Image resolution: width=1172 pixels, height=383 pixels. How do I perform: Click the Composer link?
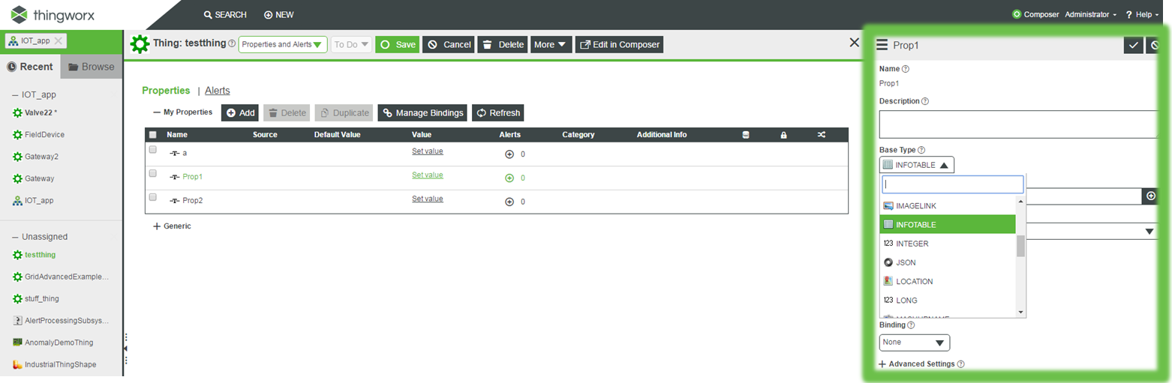1035,14
